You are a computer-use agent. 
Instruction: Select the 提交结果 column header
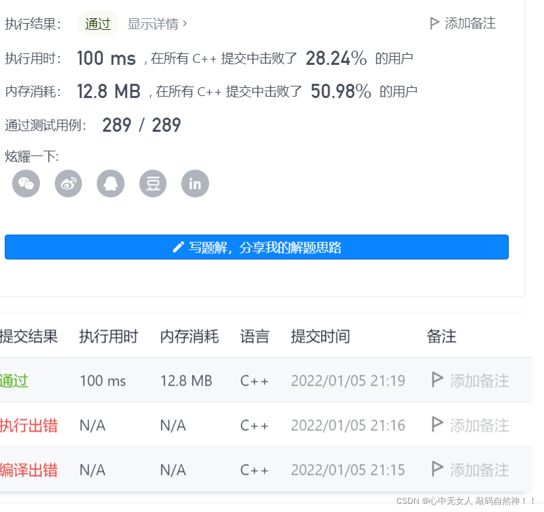pos(30,336)
